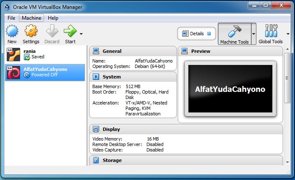
Task: Click the 'Powered Off' status text
Action: pyautogui.click(x=44, y=75)
